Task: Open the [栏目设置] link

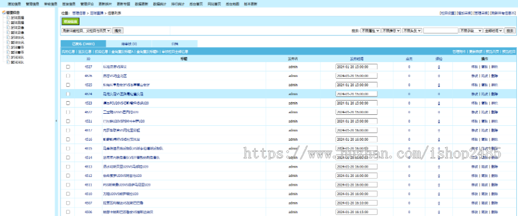Action: tap(447, 13)
